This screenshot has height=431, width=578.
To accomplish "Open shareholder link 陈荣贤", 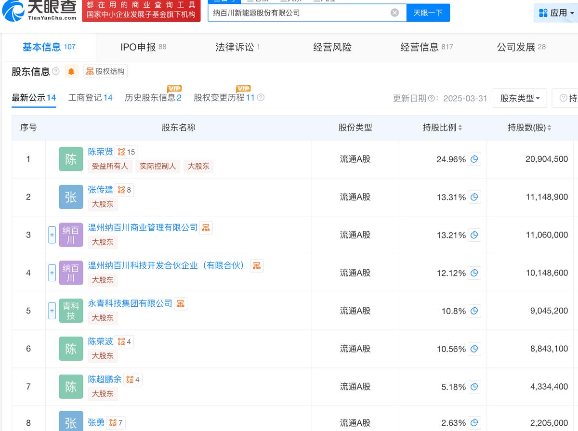I will [x=100, y=152].
